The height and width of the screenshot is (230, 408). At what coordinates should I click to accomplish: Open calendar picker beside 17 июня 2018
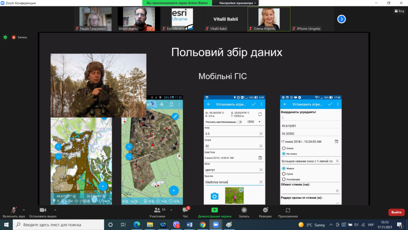click(x=337, y=142)
